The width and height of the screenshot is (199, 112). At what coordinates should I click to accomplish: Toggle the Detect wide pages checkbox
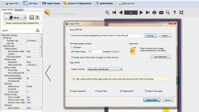pyautogui.click(x=146, y=91)
